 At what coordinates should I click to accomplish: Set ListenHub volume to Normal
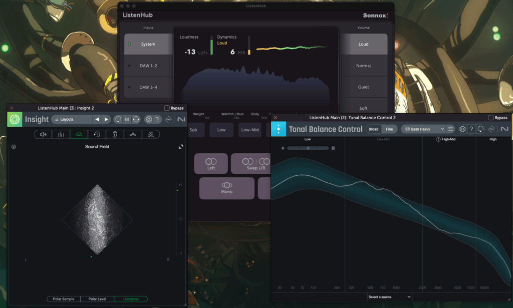pyautogui.click(x=364, y=66)
